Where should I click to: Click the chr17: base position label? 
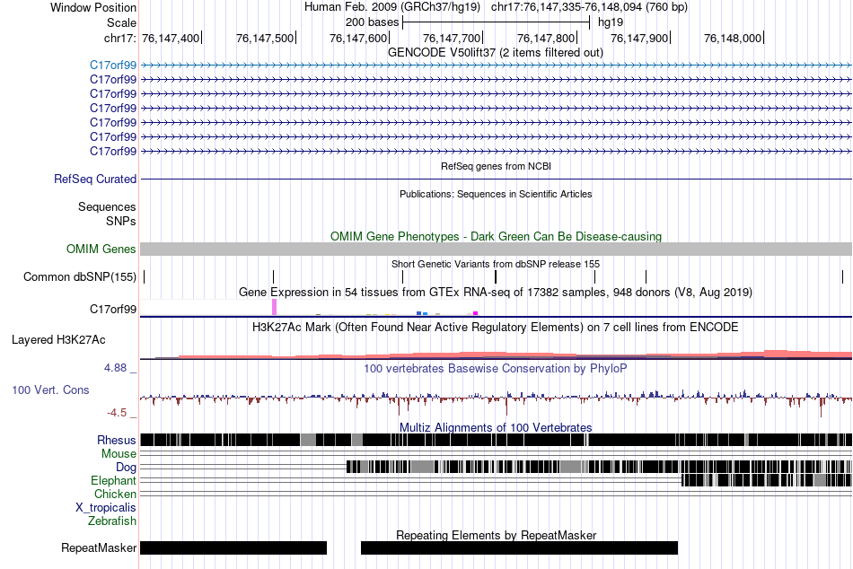click(x=120, y=38)
